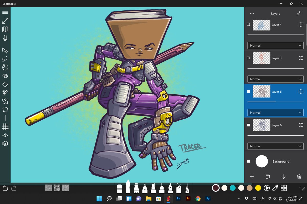The image size is (307, 204).
Task: Open the hamburger menu at top left
Action: pyautogui.click(x=5, y=12)
